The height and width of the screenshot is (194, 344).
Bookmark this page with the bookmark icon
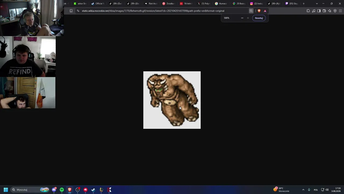[x=71, y=11]
